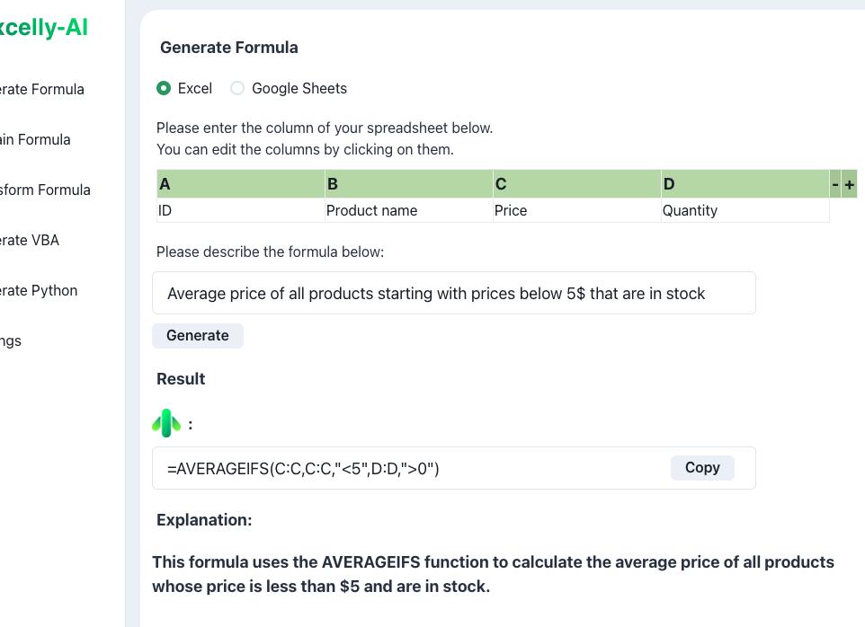Click the green Excelly-AI avatar icon
Viewport: 865px width, 627px height.
click(166, 423)
